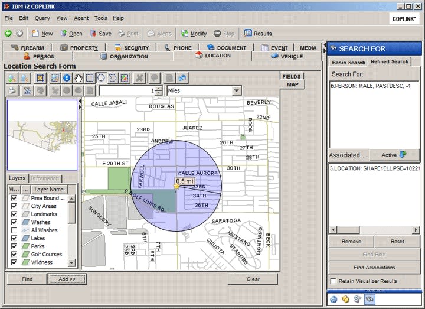Image resolution: width=425 pixels, height=309 pixels.
Task: Click the Find Associations button
Action: [374, 268]
